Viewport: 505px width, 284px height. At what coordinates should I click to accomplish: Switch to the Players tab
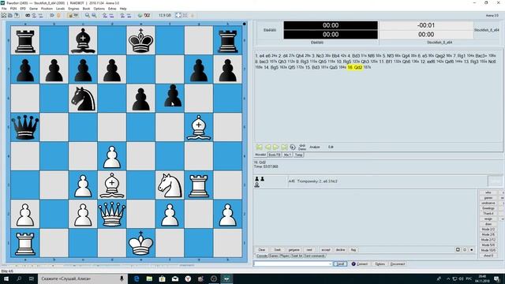(285, 256)
